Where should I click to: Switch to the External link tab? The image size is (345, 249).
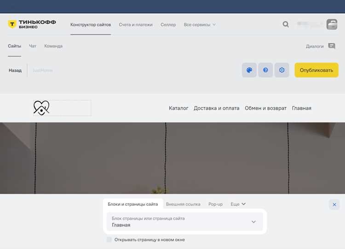click(x=183, y=204)
